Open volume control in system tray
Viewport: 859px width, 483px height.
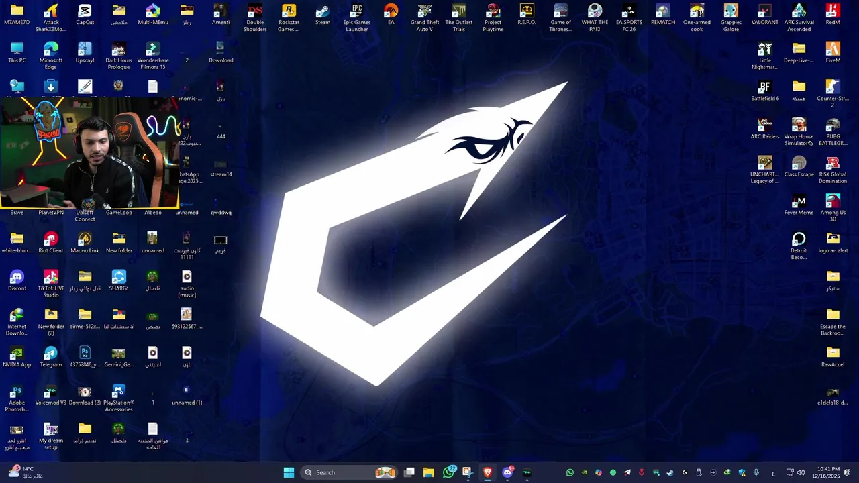(801, 472)
